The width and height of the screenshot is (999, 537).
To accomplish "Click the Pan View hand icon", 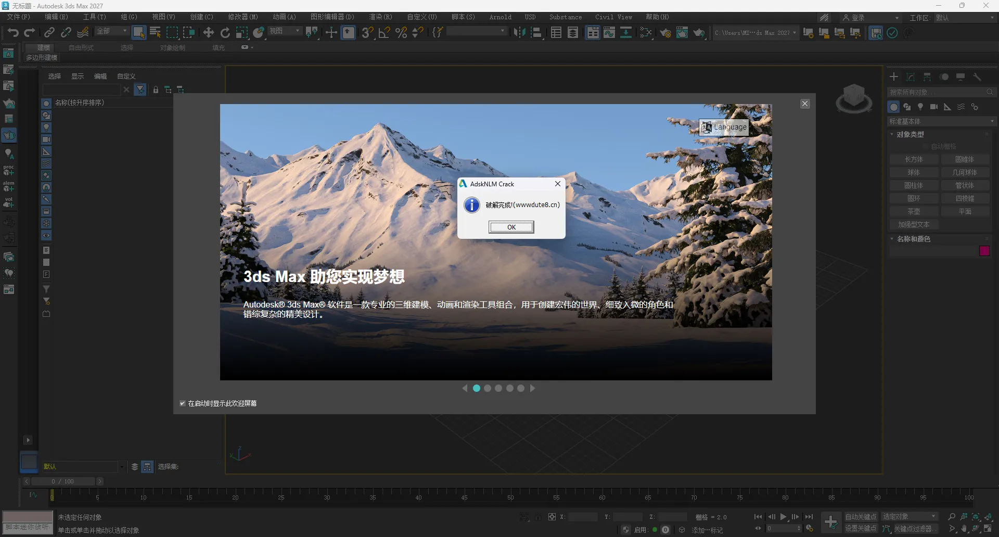I will [x=964, y=529].
